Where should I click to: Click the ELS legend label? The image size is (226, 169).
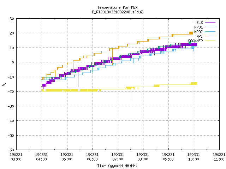coord(200,23)
